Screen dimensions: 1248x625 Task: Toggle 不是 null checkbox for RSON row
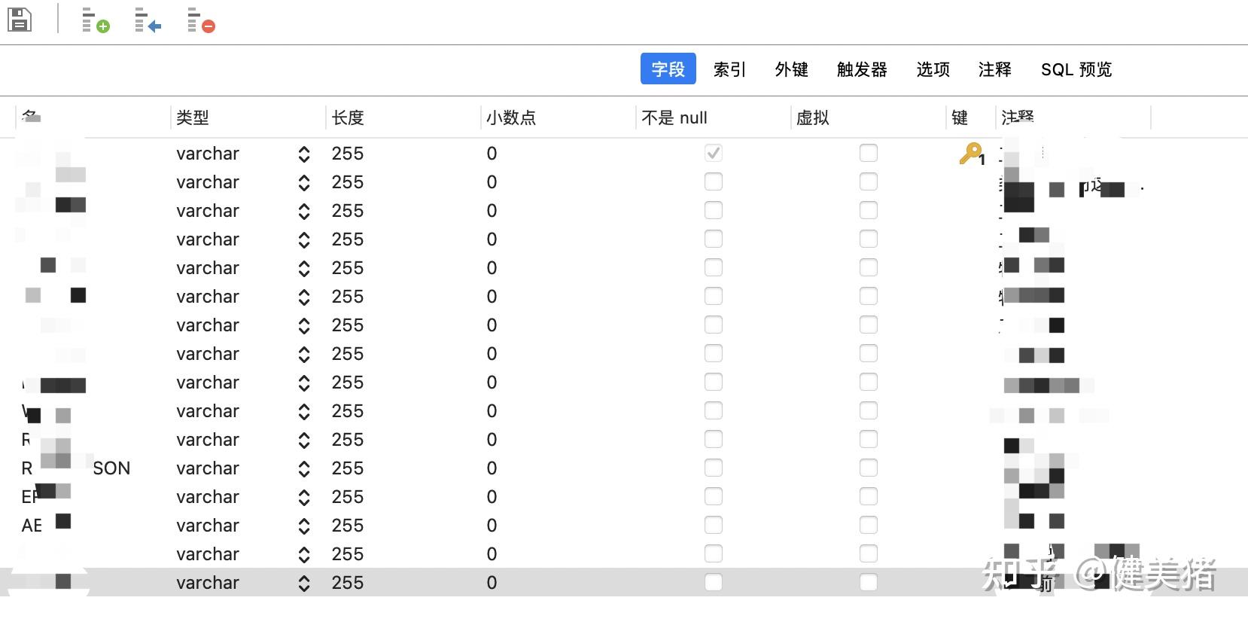(x=714, y=468)
